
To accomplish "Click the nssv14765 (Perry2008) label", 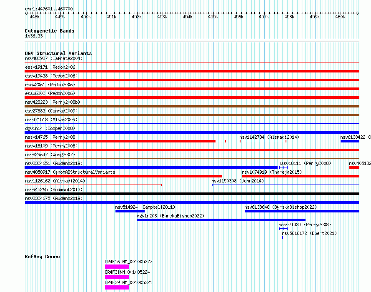I will click(51, 137).
